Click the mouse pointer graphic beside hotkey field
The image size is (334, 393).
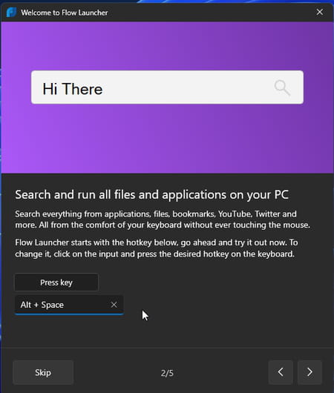(145, 315)
